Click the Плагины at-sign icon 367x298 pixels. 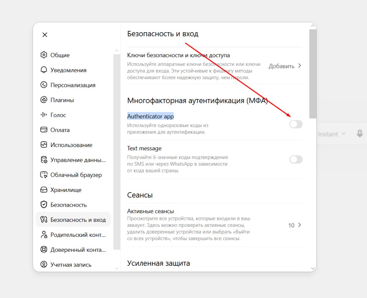pyautogui.click(x=44, y=100)
